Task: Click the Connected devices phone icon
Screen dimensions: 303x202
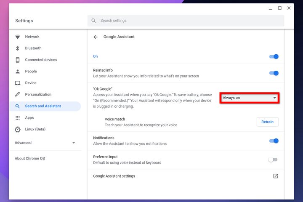Action: pyautogui.click(x=18, y=60)
